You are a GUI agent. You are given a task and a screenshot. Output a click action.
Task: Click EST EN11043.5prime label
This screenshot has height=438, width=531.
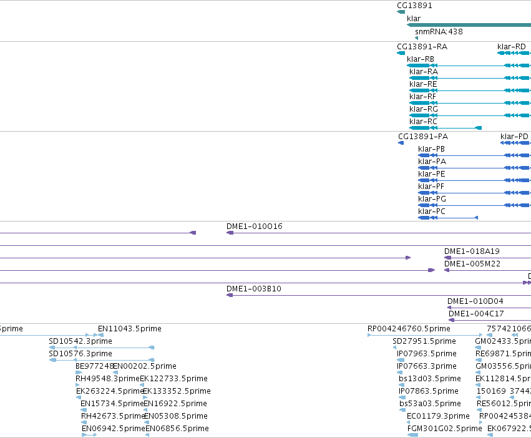130,329
